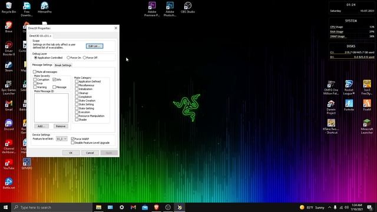Open Settings gear in the taskbar
This screenshot has height=212, width=377.
click(x=122, y=207)
